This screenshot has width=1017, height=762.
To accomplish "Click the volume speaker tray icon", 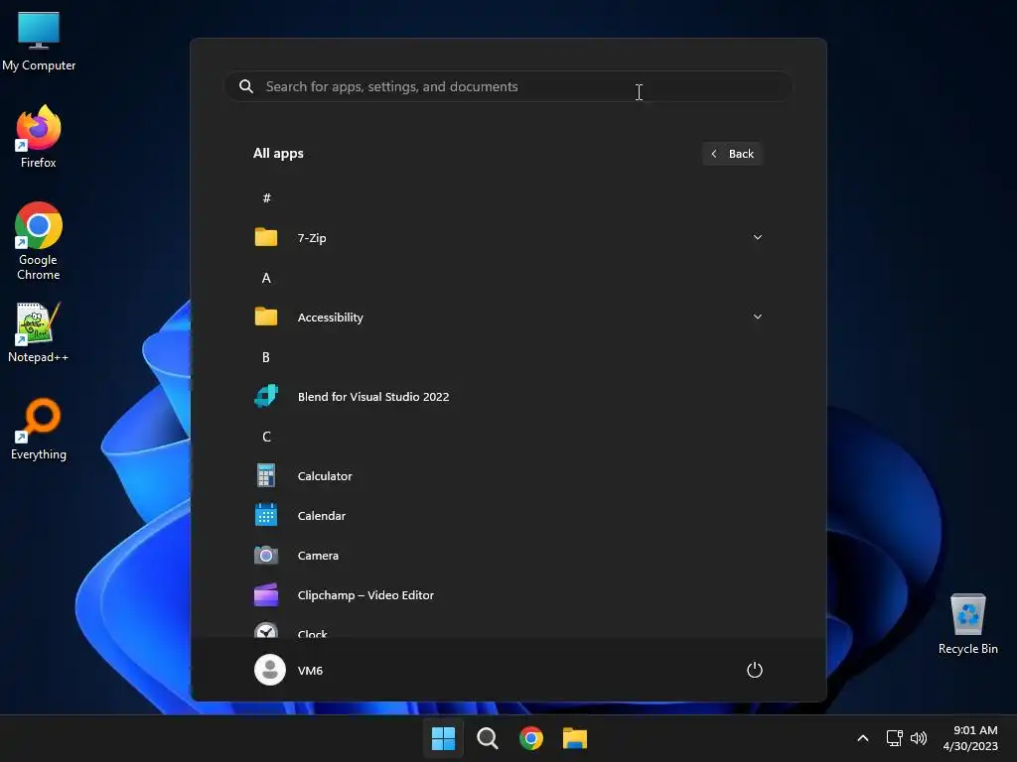I will click(x=919, y=738).
